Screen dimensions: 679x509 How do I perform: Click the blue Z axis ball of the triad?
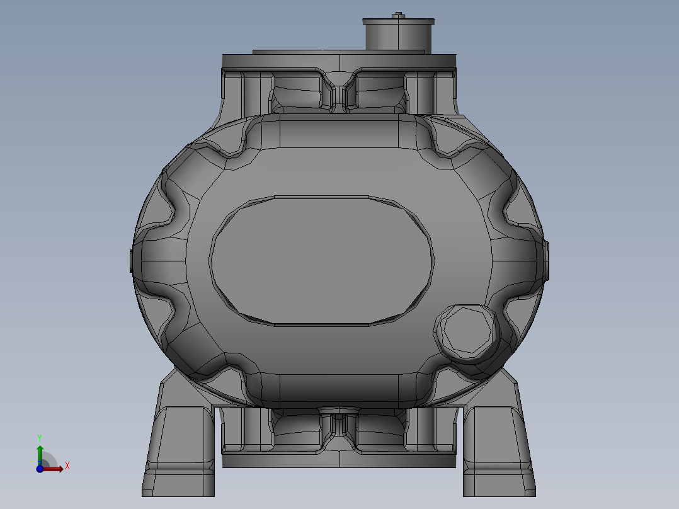(x=40, y=469)
